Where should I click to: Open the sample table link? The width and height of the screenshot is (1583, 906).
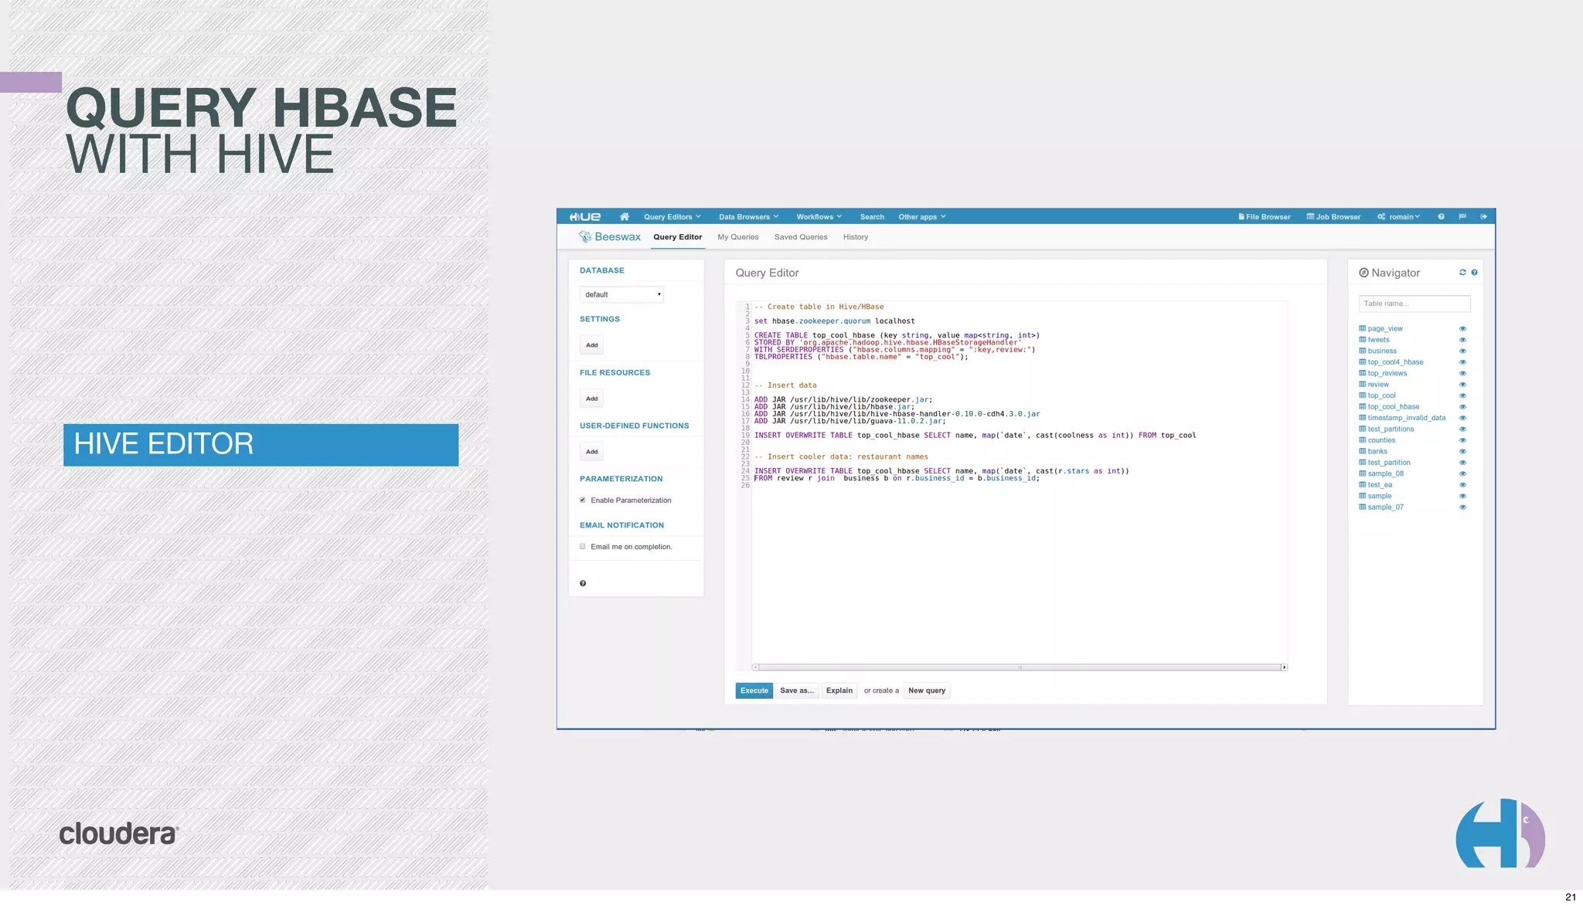point(1380,496)
